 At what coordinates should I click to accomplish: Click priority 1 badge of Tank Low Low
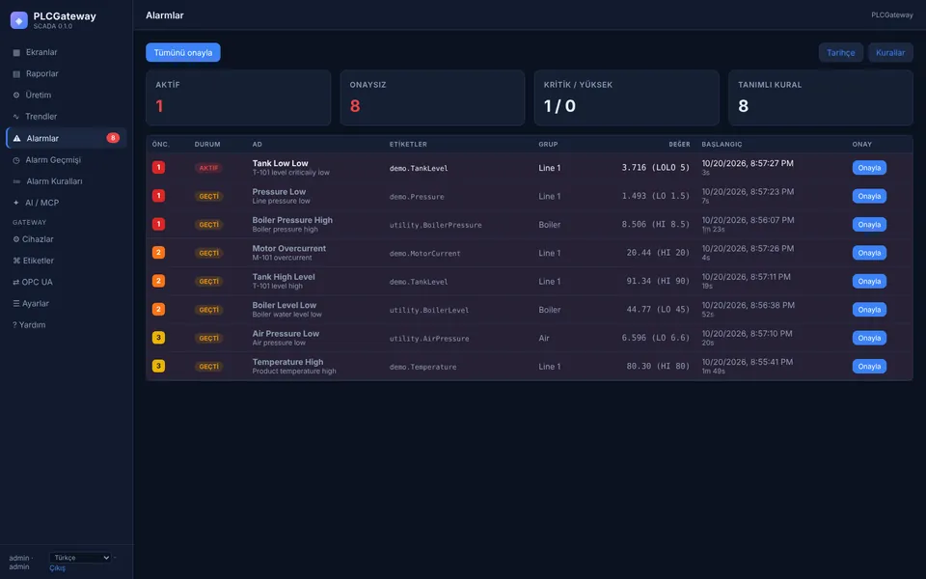158,167
